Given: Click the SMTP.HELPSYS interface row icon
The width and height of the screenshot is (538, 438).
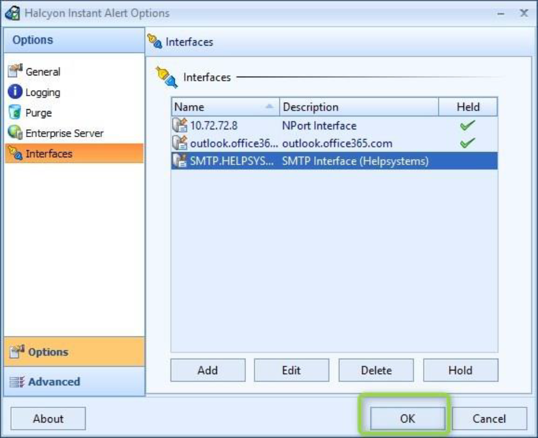Looking at the screenshot, I should (180, 161).
